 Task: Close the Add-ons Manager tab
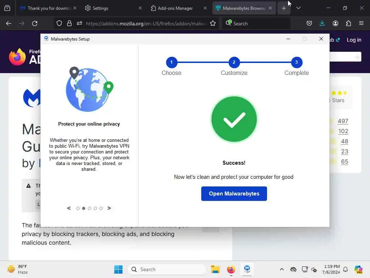pos(205,8)
